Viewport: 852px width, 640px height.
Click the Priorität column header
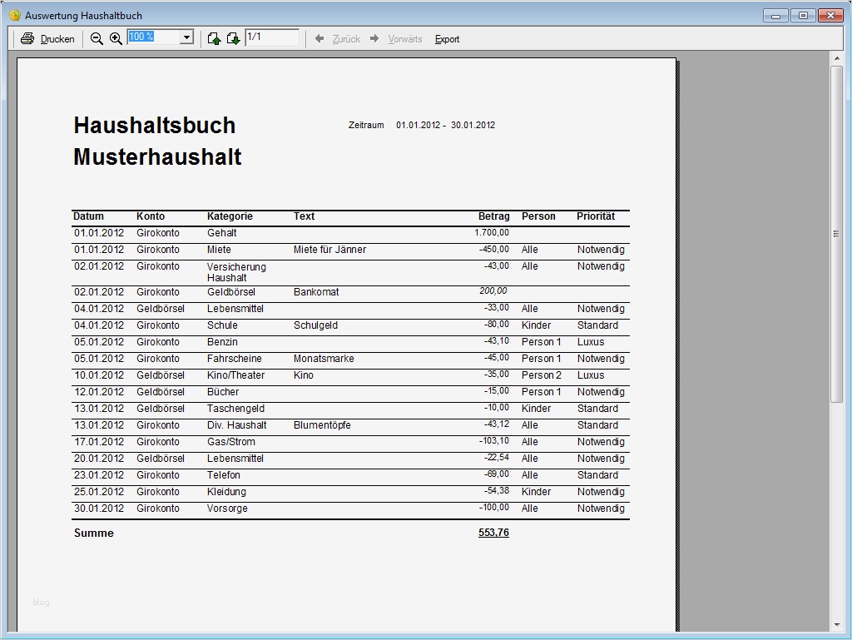click(x=596, y=216)
